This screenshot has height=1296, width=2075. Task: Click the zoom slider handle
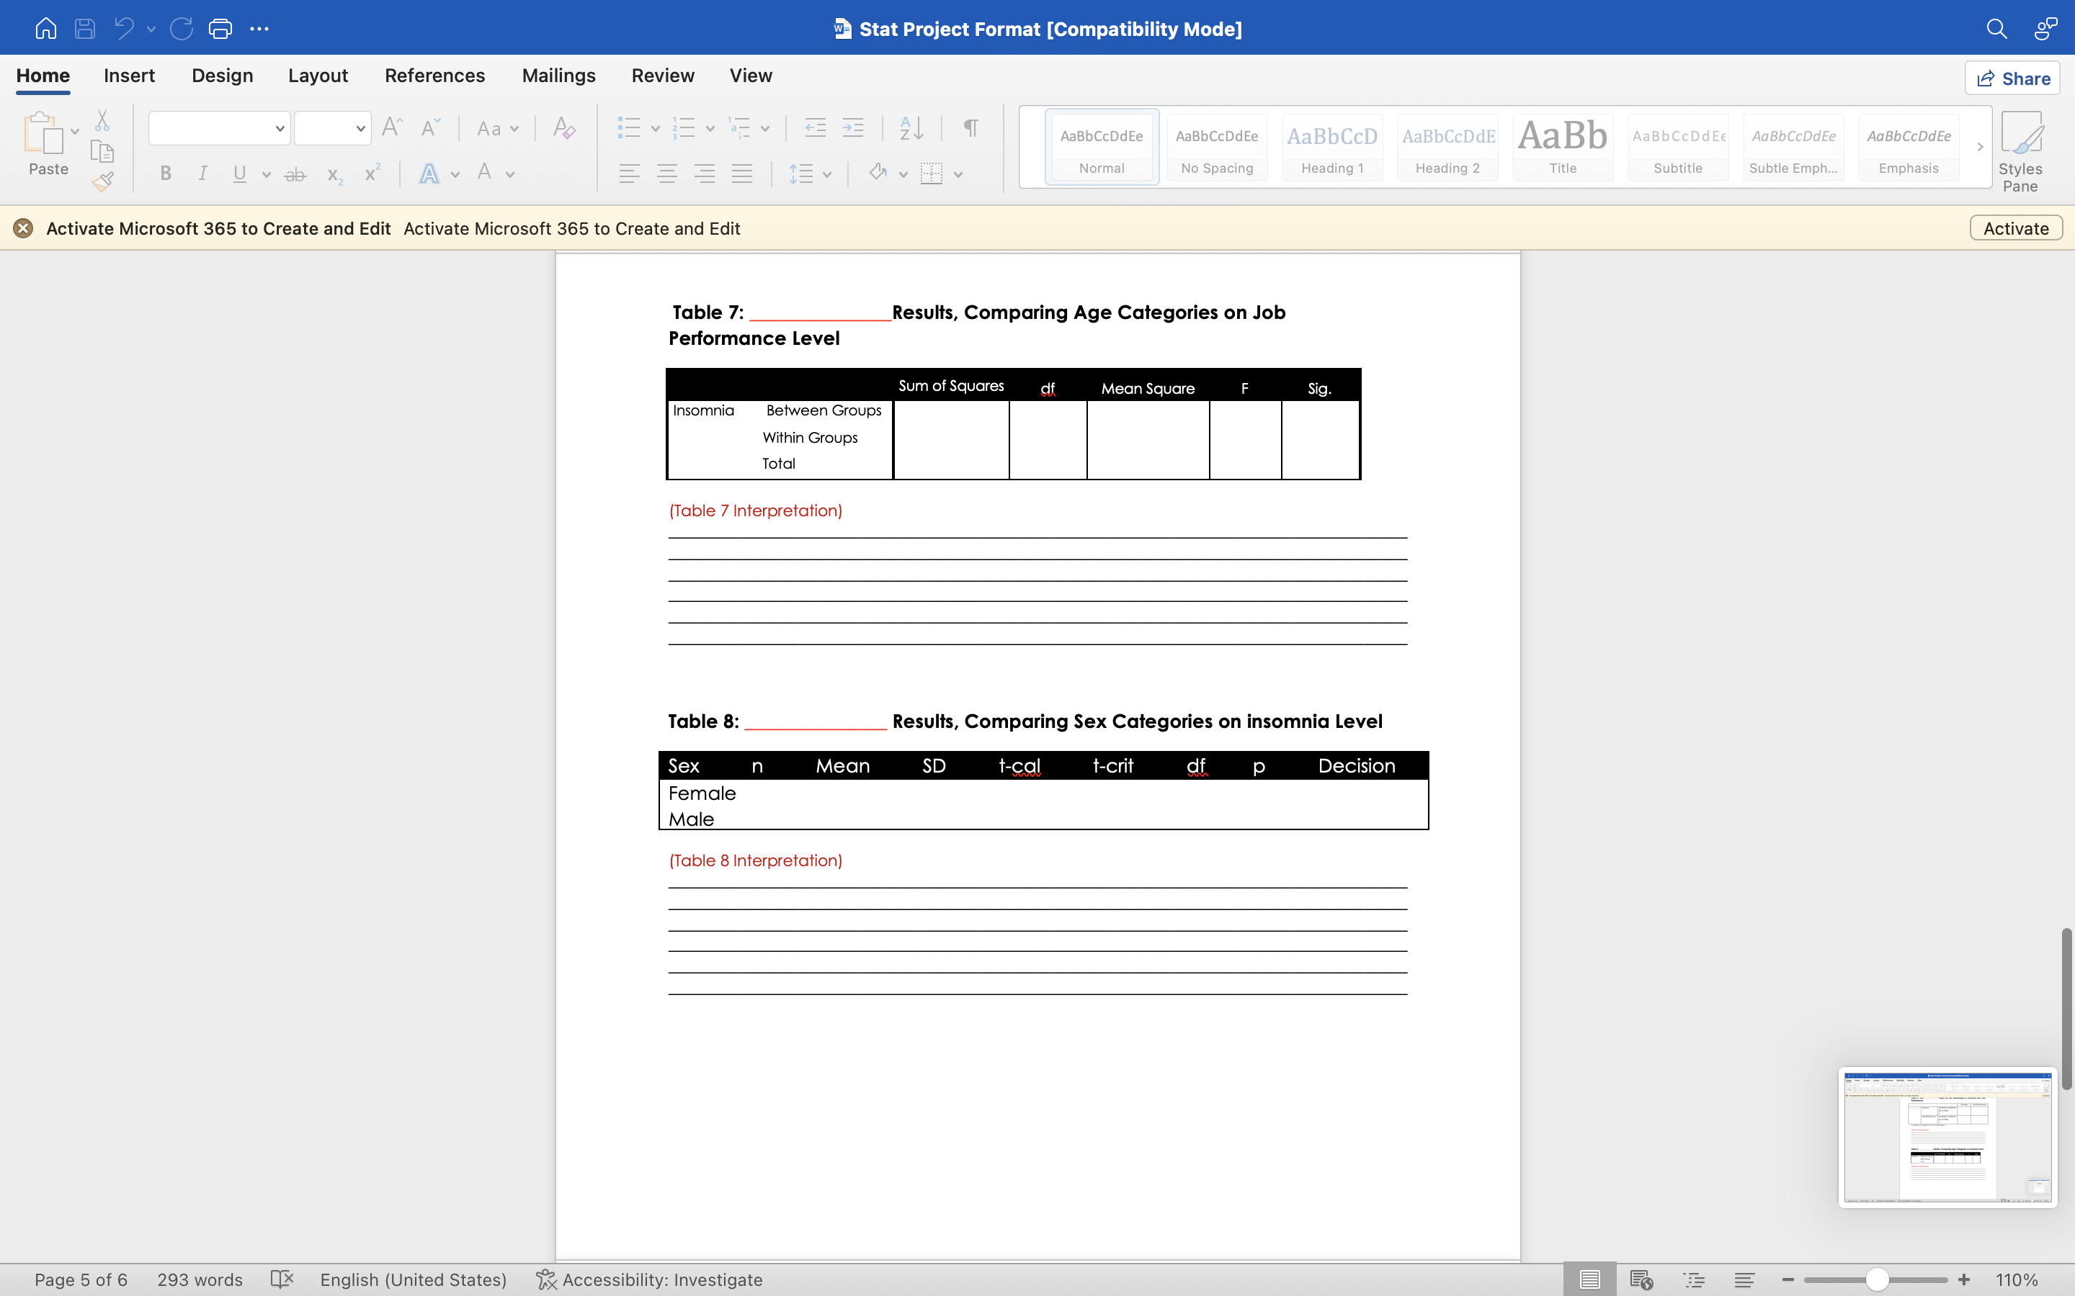point(1877,1279)
